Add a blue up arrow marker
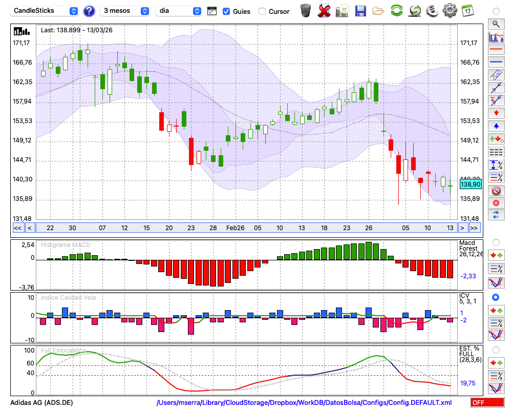 (x=496, y=126)
